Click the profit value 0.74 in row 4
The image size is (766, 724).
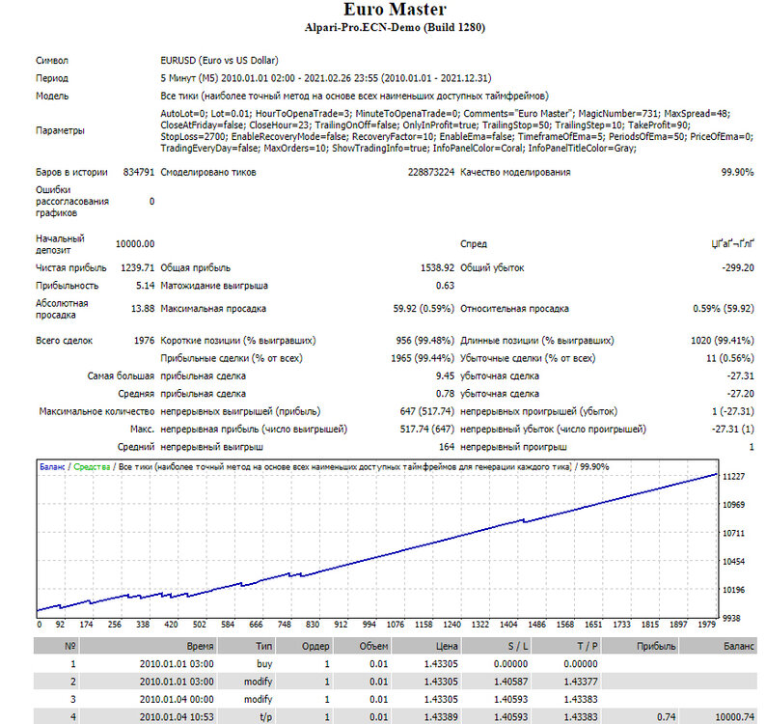point(667,717)
